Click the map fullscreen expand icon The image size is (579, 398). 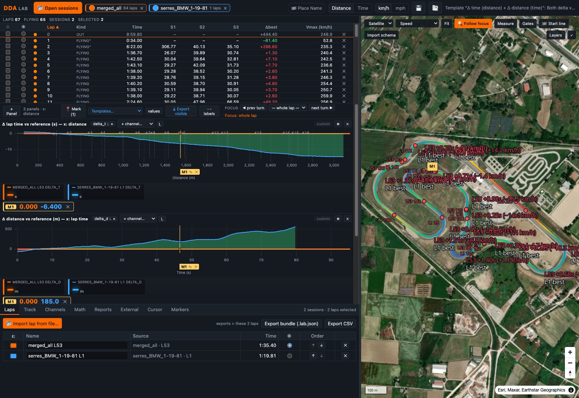[x=571, y=35]
